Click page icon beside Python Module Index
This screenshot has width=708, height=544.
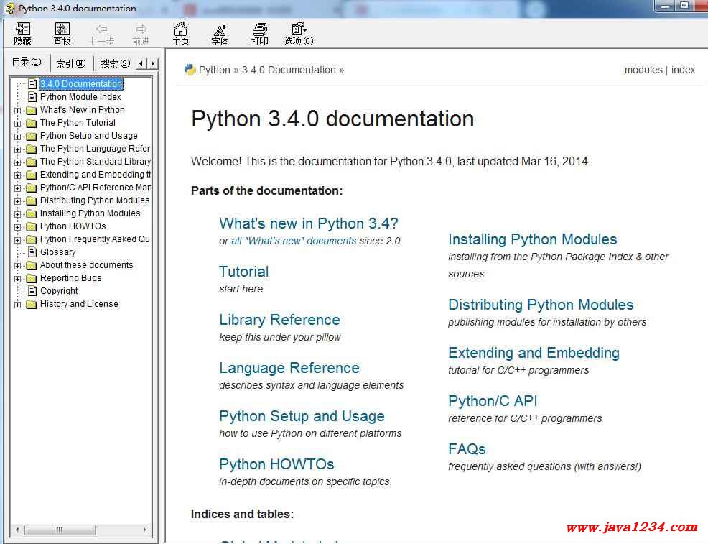(32, 97)
